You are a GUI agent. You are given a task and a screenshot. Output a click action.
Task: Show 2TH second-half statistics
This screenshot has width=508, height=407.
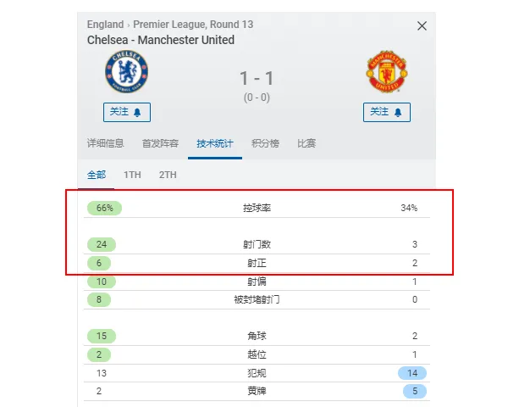168,175
